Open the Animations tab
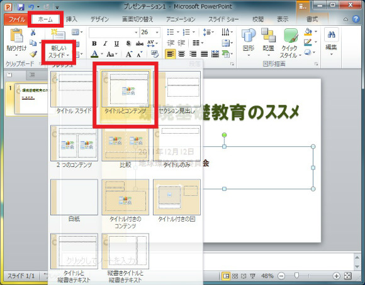Screen dimensions: 365x285 point(181,19)
